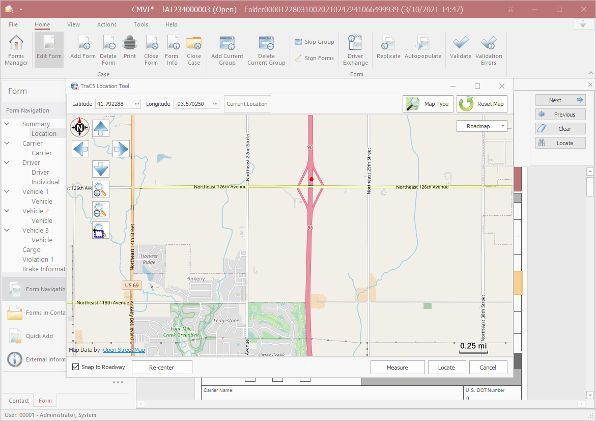Collapse the Vehicle 1 tree node

(7, 192)
